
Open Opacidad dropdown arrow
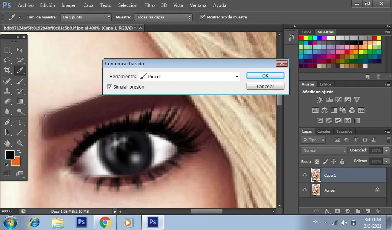click(387, 150)
